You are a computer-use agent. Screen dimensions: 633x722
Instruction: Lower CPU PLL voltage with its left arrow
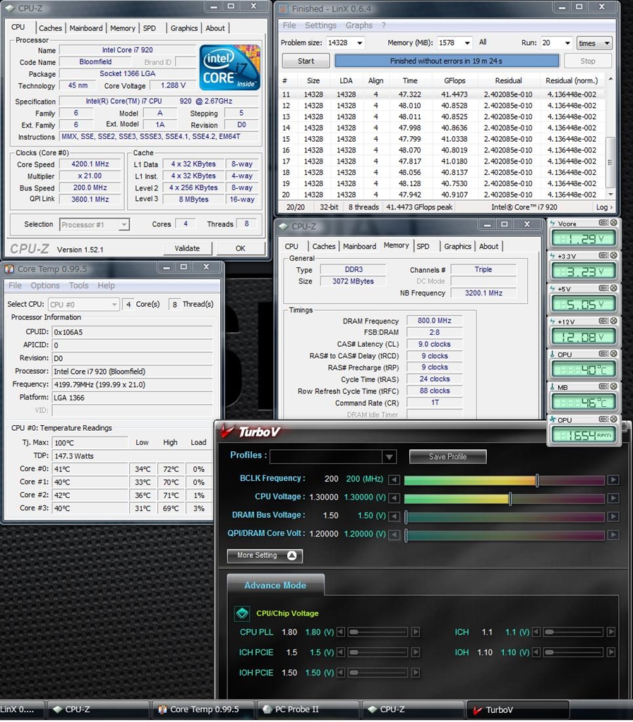coord(341,632)
